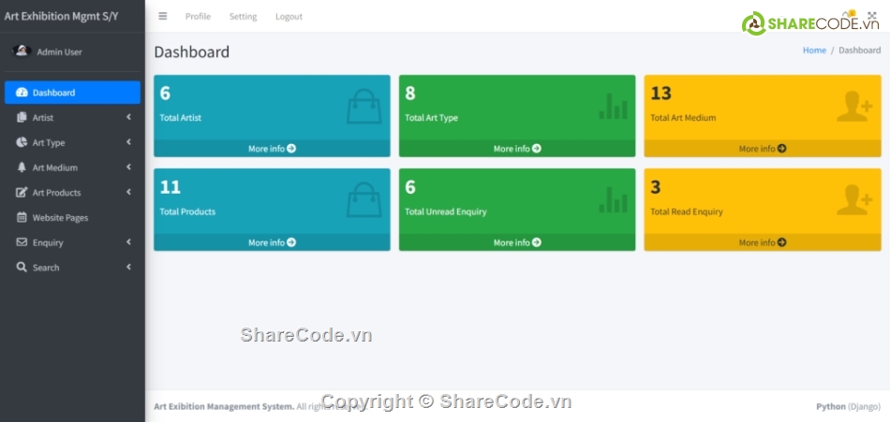890x422 pixels.
Task: Open More info on Total Products card
Action: (272, 242)
